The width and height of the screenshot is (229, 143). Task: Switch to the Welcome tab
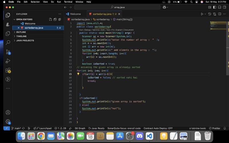pyautogui.click(x=75, y=14)
